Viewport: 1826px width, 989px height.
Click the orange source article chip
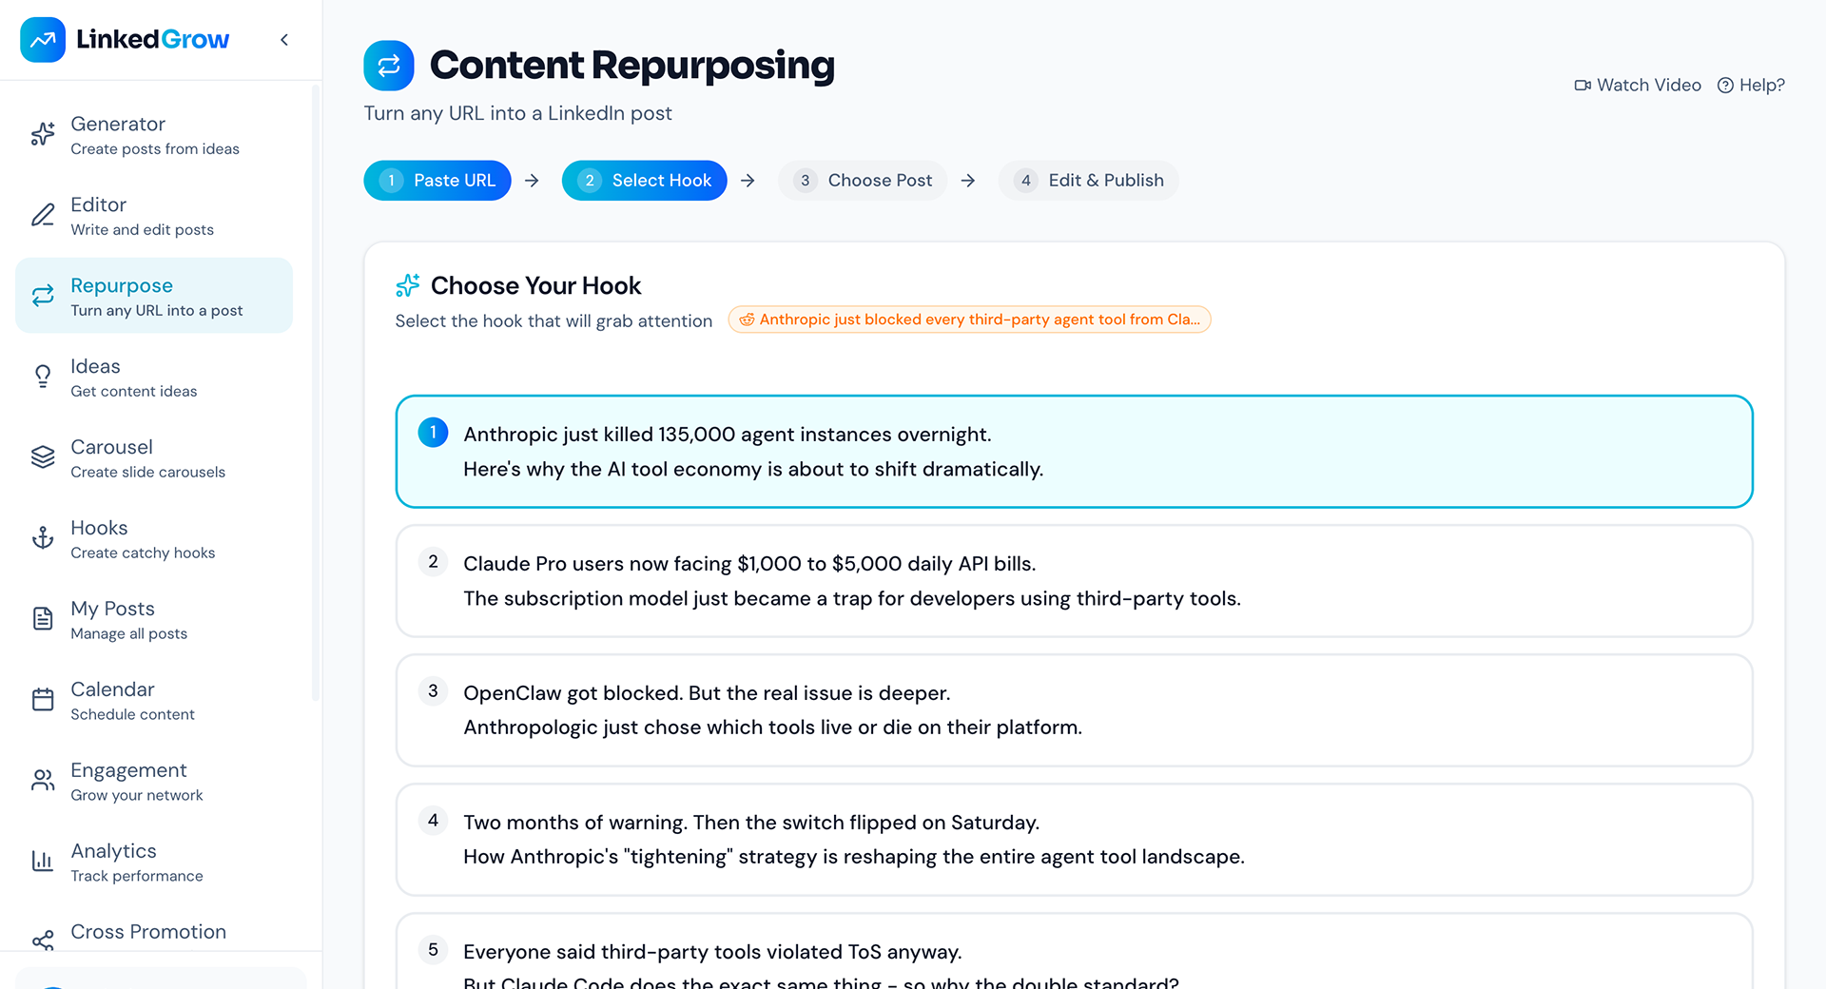pyautogui.click(x=969, y=320)
